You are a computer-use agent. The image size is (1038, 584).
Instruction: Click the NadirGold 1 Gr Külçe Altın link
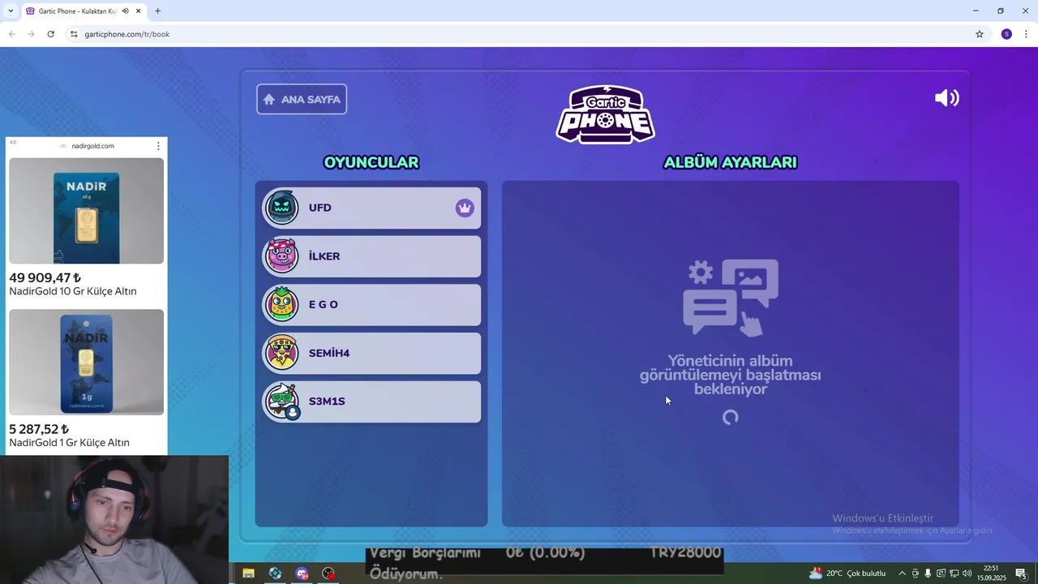pyautogui.click(x=70, y=443)
